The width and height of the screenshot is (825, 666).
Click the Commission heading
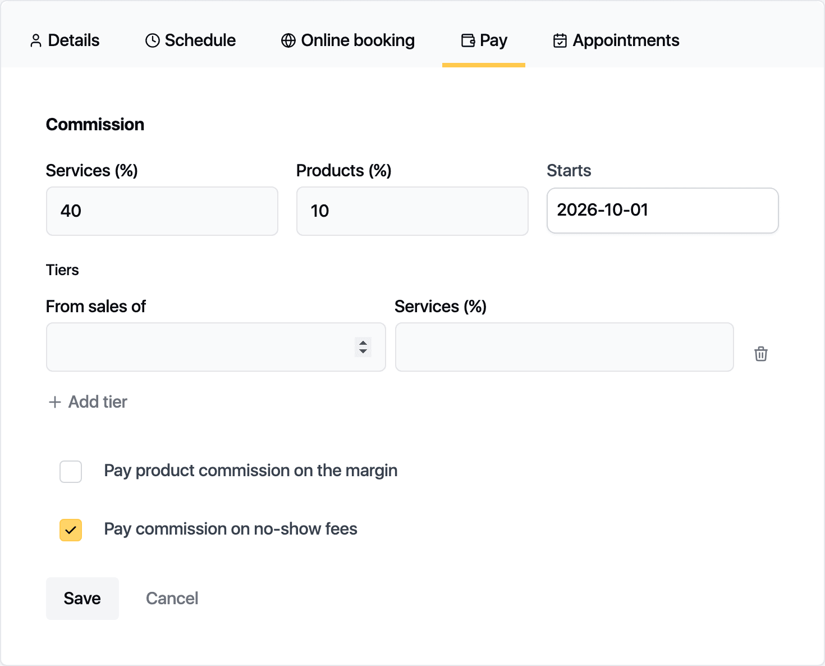coord(95,125)
